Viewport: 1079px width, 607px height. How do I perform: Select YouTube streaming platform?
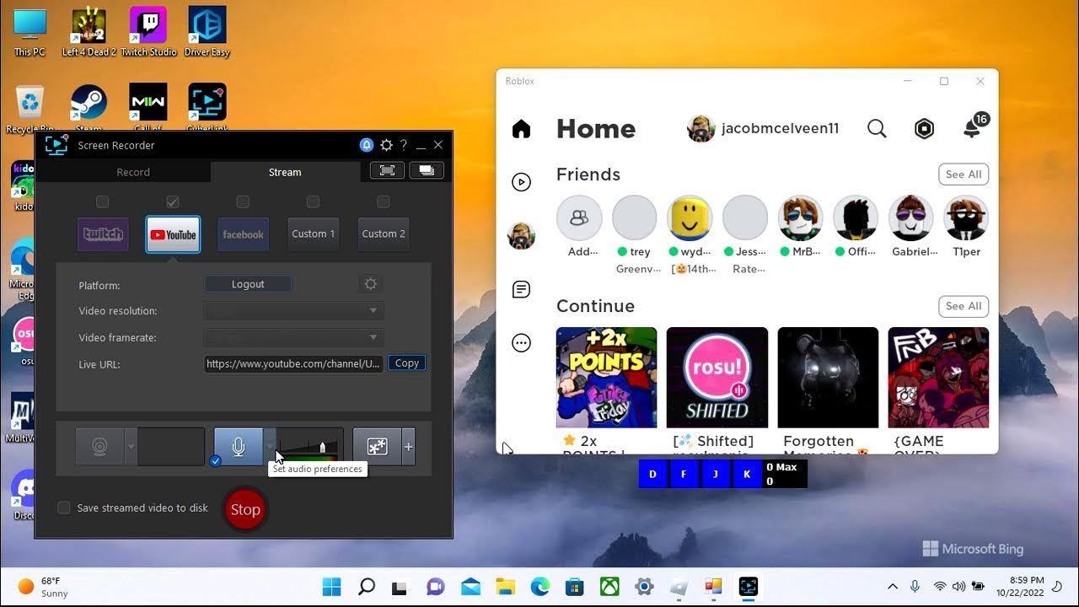point(173,234)
